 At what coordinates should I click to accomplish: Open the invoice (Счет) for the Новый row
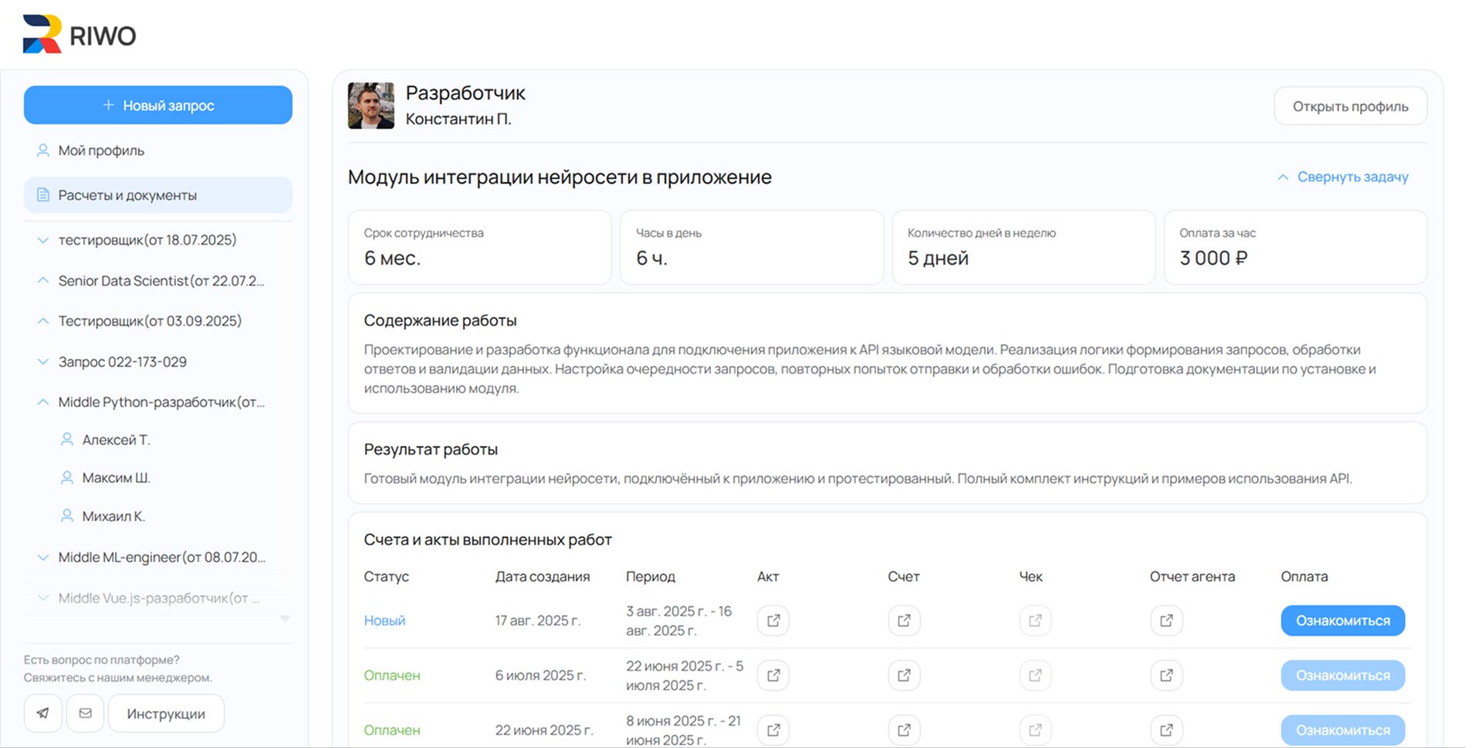click(x=904, y=621)
